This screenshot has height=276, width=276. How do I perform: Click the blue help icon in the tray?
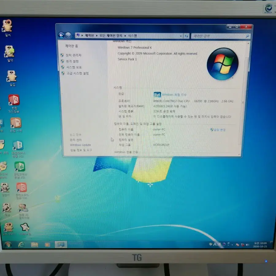click(224, 244)
